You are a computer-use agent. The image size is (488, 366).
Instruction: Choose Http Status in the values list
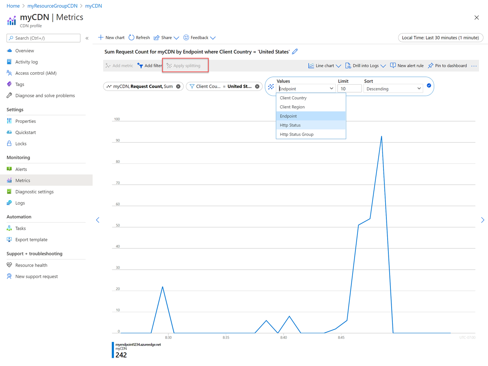[x=311, y=125]
